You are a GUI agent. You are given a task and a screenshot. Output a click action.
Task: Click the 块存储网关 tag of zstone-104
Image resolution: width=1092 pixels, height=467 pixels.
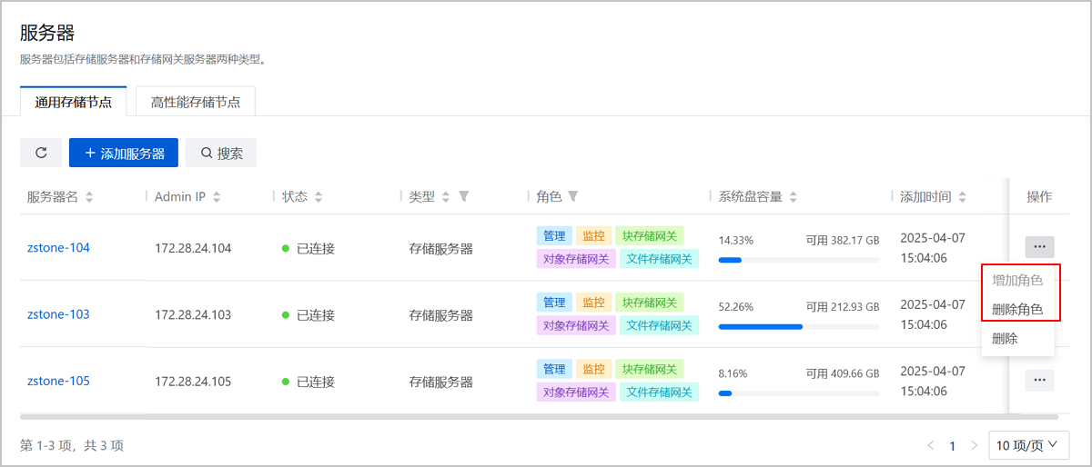click(x=650, y=235)
